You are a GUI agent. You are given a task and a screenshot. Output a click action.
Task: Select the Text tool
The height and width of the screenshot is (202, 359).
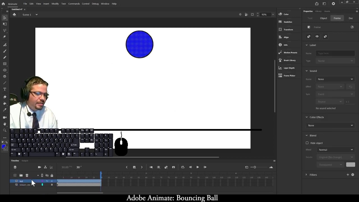(5, 89)
